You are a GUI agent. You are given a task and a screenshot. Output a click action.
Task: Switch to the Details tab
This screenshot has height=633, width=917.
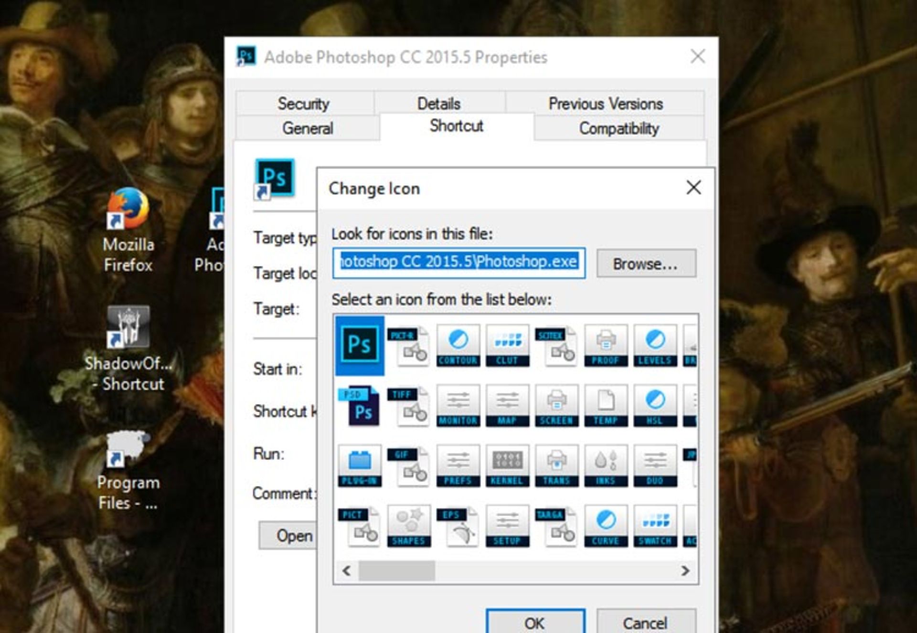pyautogui.click(x=439, y=103)
